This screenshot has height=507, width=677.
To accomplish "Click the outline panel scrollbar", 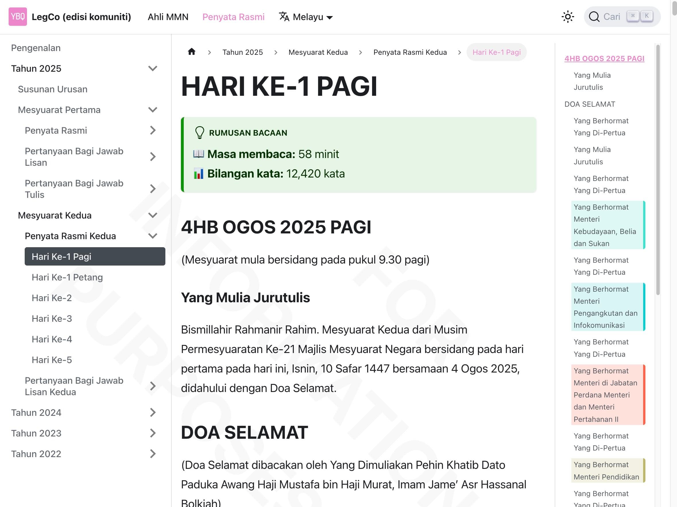I will [x=658, y=170].
